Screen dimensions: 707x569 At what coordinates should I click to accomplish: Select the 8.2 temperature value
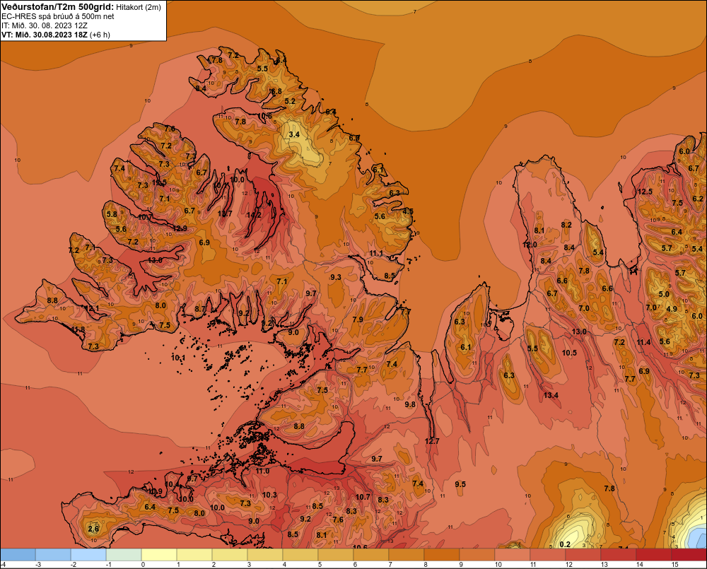[x=566, y=225]
